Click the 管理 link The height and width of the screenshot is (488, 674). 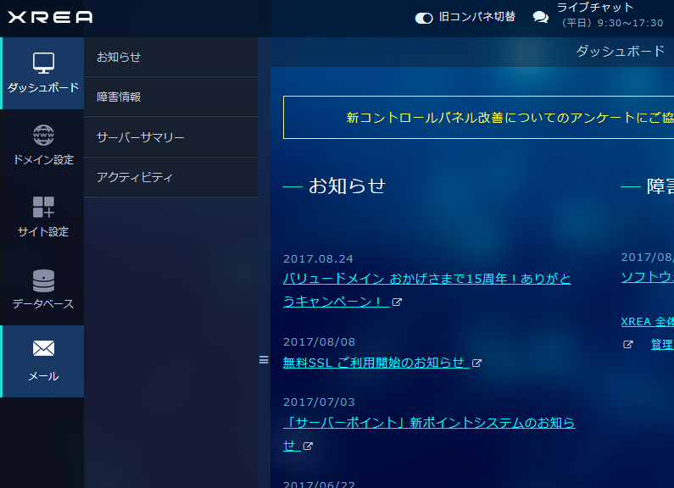click(662, 345)
